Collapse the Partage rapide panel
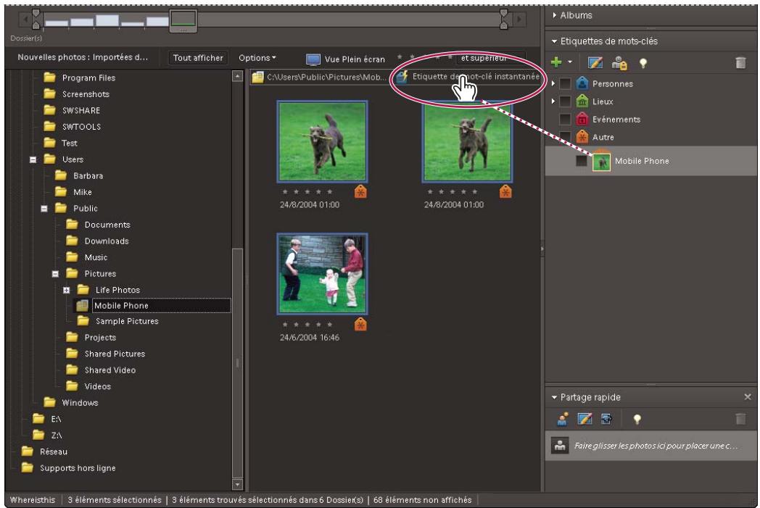Viewport: 760px width, 508px height. tap(554, 397)
